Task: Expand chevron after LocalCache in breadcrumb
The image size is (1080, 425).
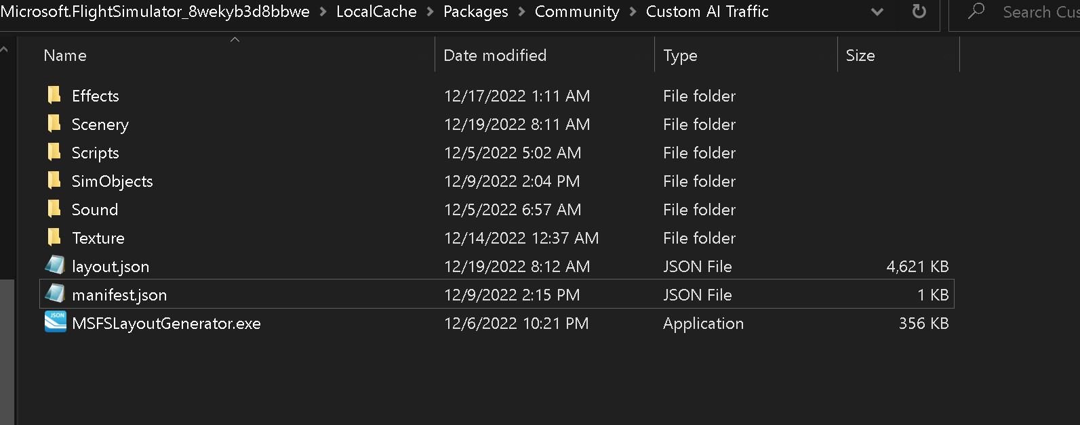Action: pos(430,12)
